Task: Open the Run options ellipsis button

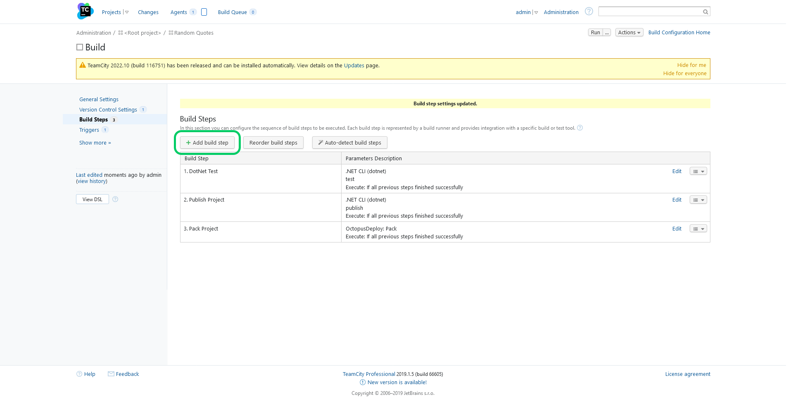Action: [x=607, y=32]
